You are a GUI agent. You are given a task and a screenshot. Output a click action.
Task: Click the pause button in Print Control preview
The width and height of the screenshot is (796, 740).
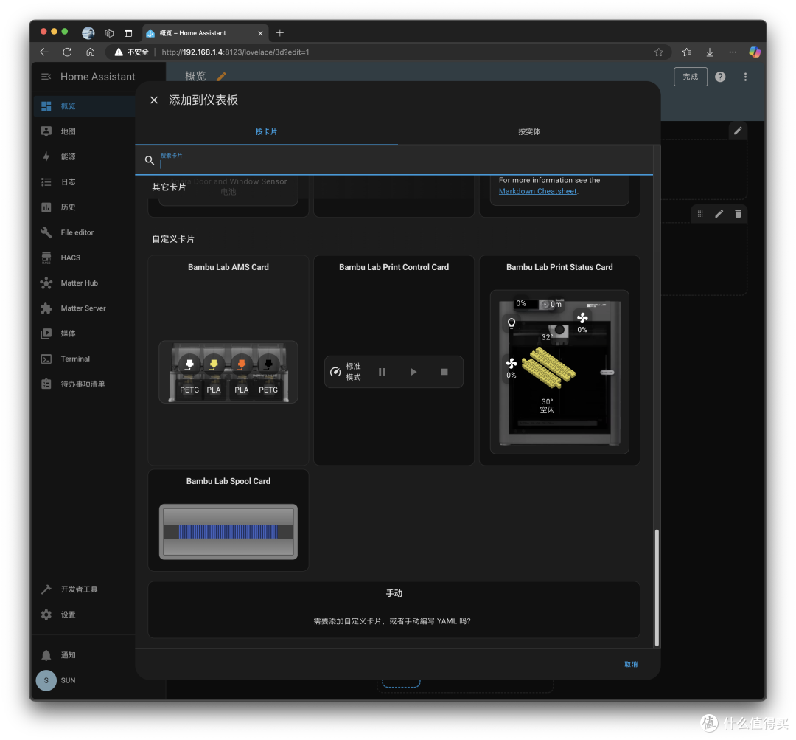pos(383,372)
